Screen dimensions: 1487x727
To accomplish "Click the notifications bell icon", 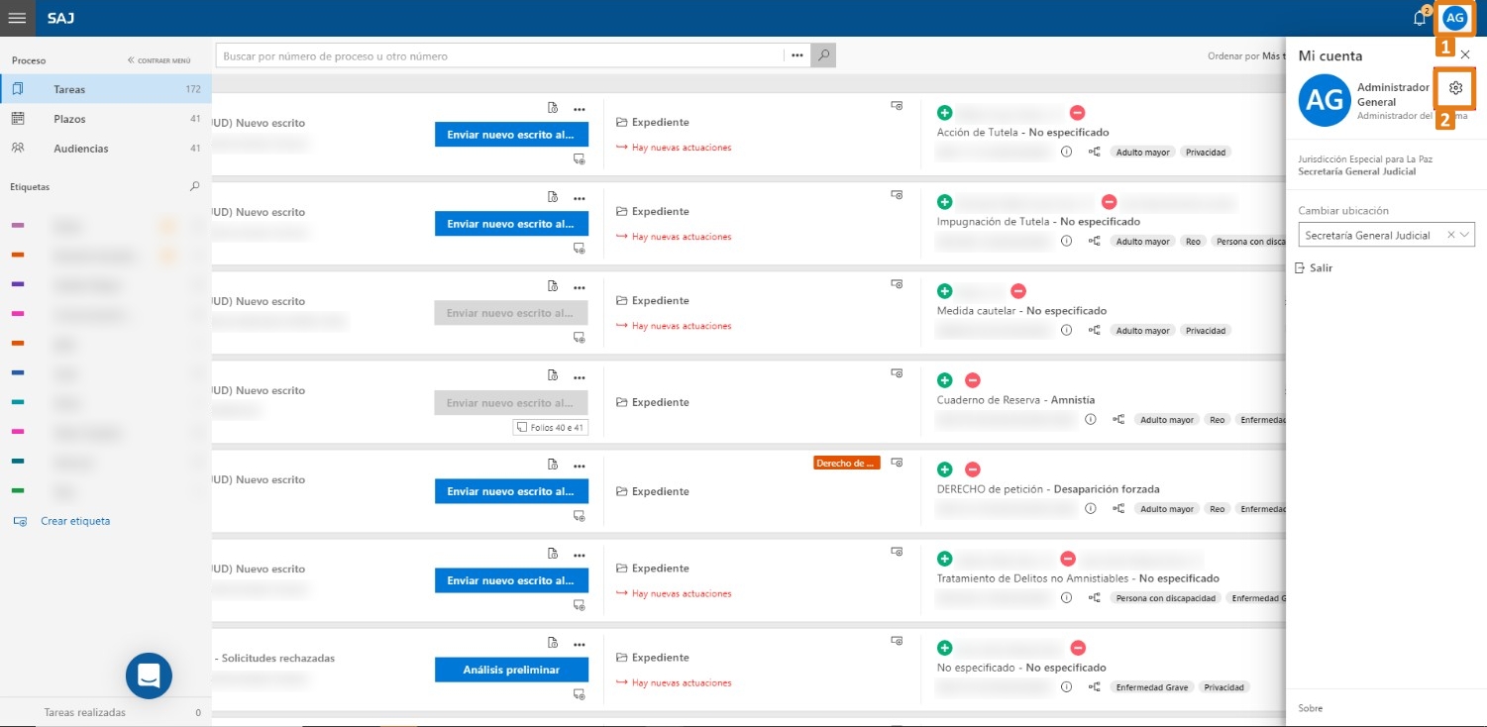I will tap(1420, 18).
